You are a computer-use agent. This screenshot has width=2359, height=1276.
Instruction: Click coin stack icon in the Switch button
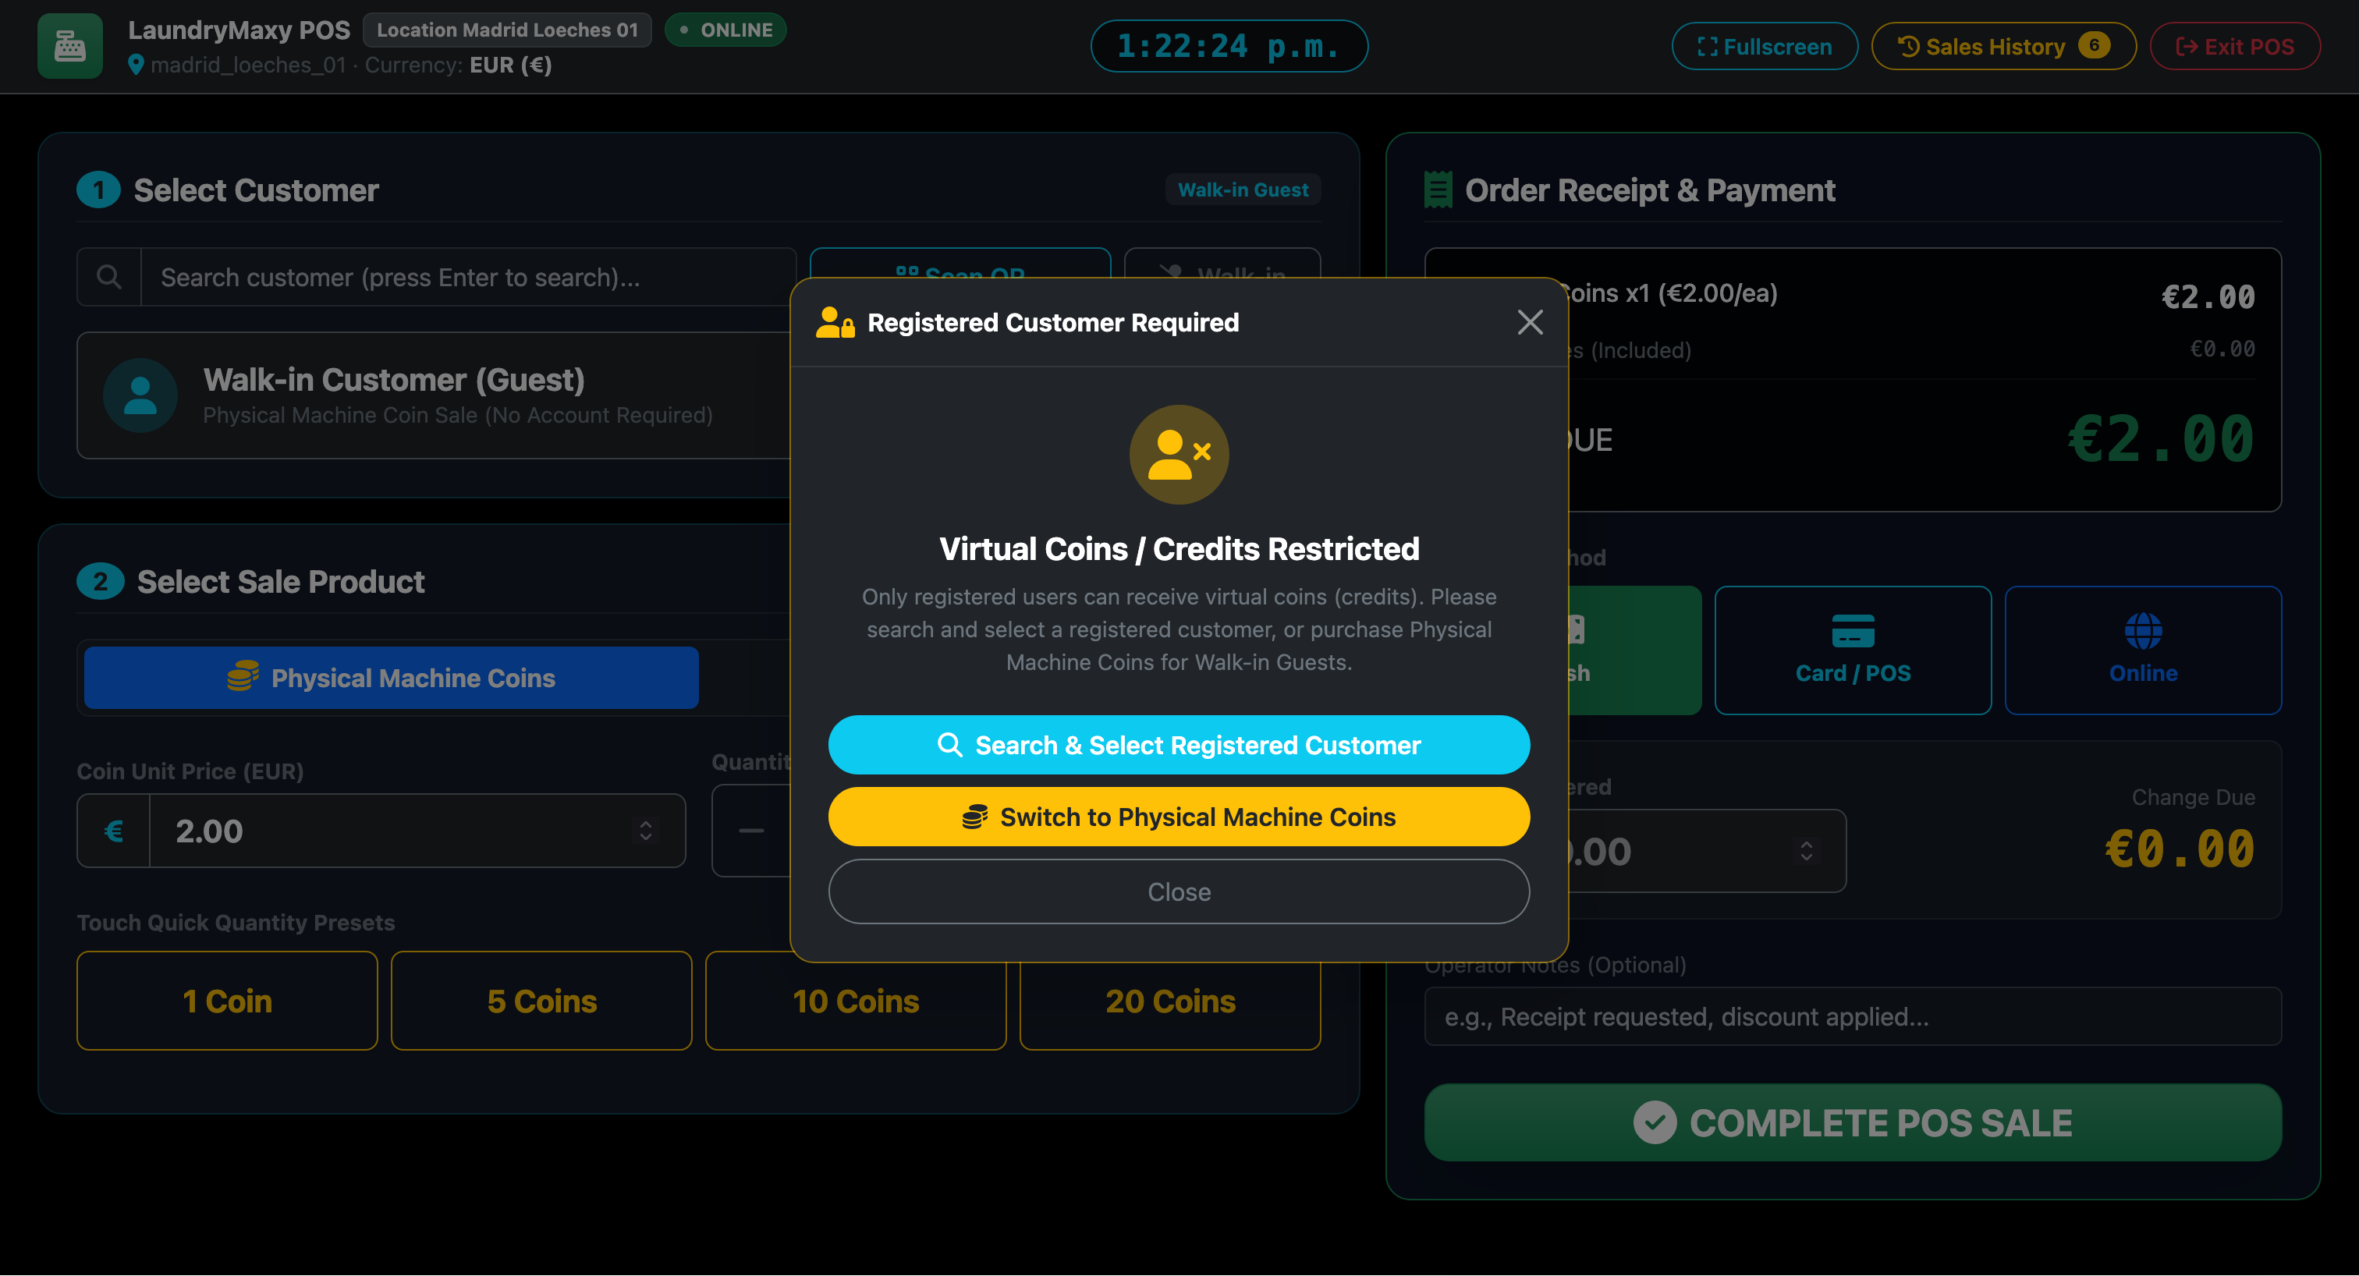[974, 817]
